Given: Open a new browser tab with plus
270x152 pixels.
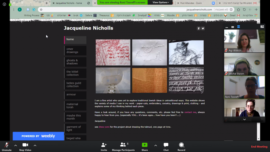Looking at the screenshot, I should [x=46, y=3].
